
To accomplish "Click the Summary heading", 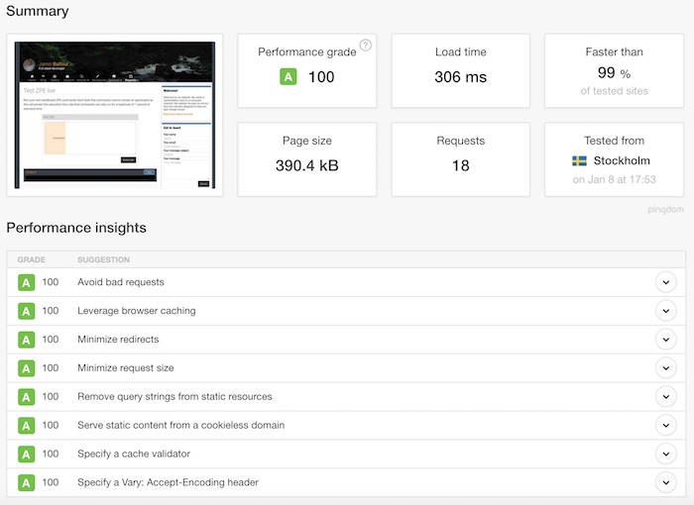I will [x=38, y=11].
